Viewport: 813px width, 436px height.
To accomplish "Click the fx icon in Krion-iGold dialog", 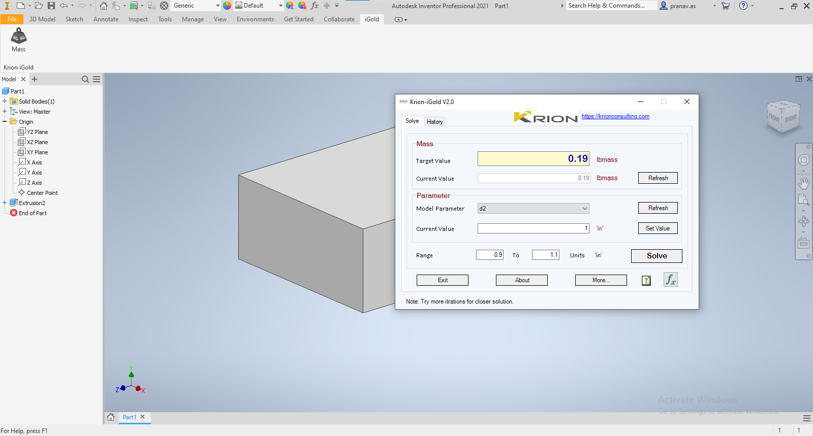I will pyautogui.click(x=671, y=280).
